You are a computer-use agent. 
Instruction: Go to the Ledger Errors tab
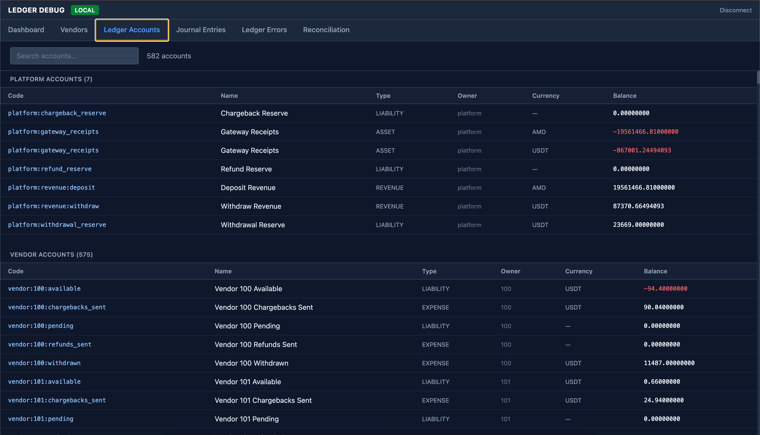[x=264, y=30]
